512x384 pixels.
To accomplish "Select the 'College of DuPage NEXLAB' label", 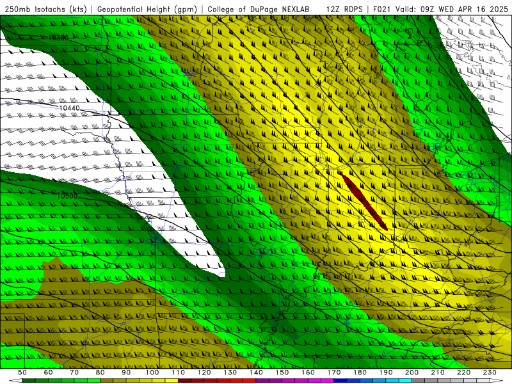I will coord(259,10).
